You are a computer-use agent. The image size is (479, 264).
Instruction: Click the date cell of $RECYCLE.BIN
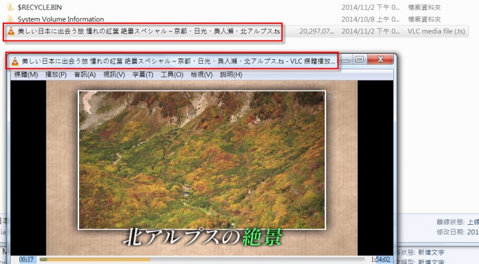click(371, 7)
